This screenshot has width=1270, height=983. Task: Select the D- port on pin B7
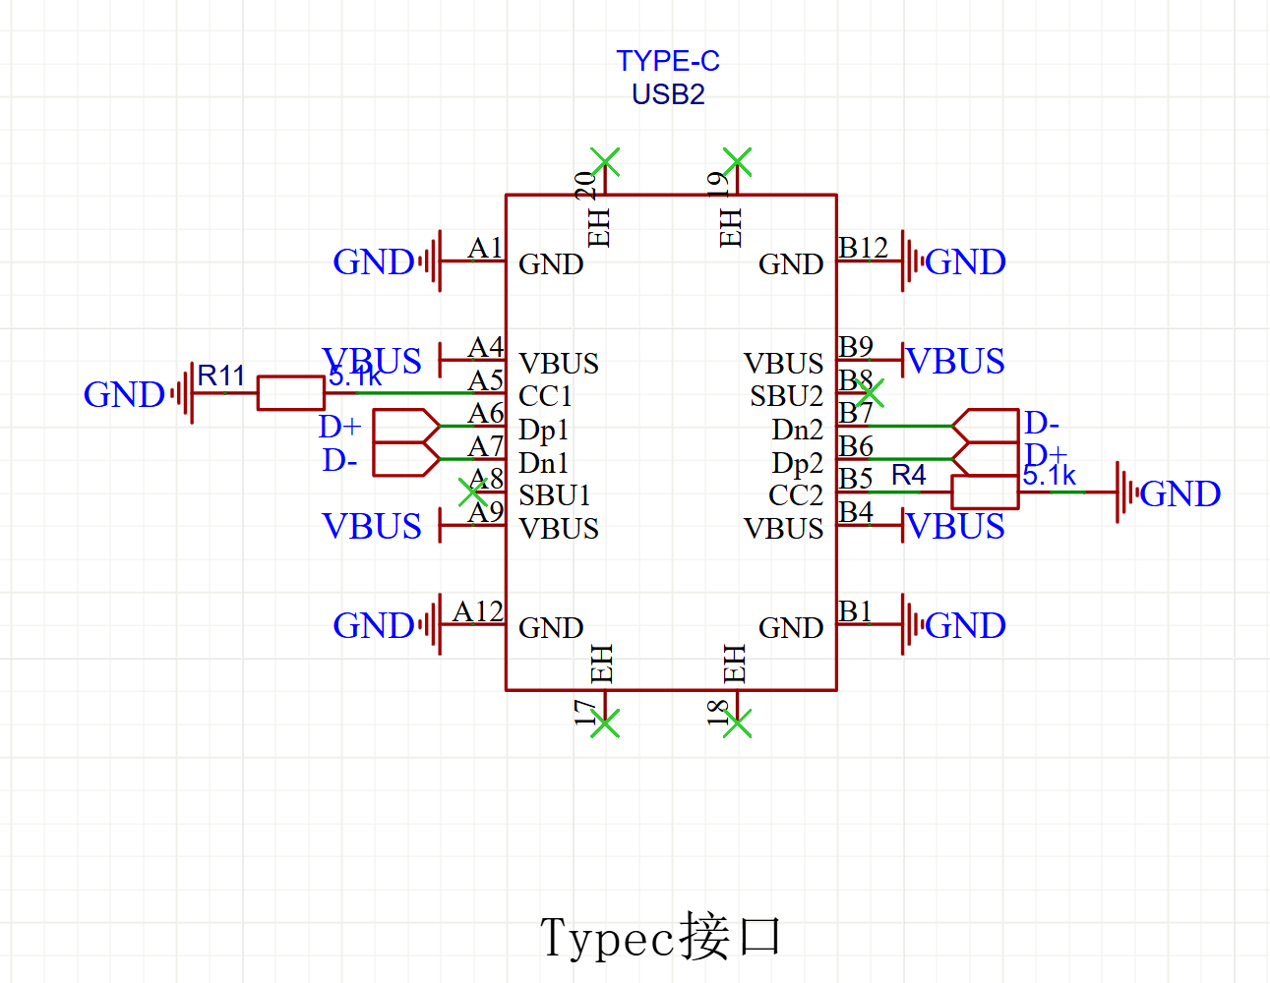(986, 426)
